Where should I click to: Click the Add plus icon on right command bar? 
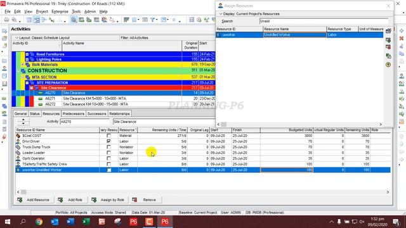click(402, 31)
